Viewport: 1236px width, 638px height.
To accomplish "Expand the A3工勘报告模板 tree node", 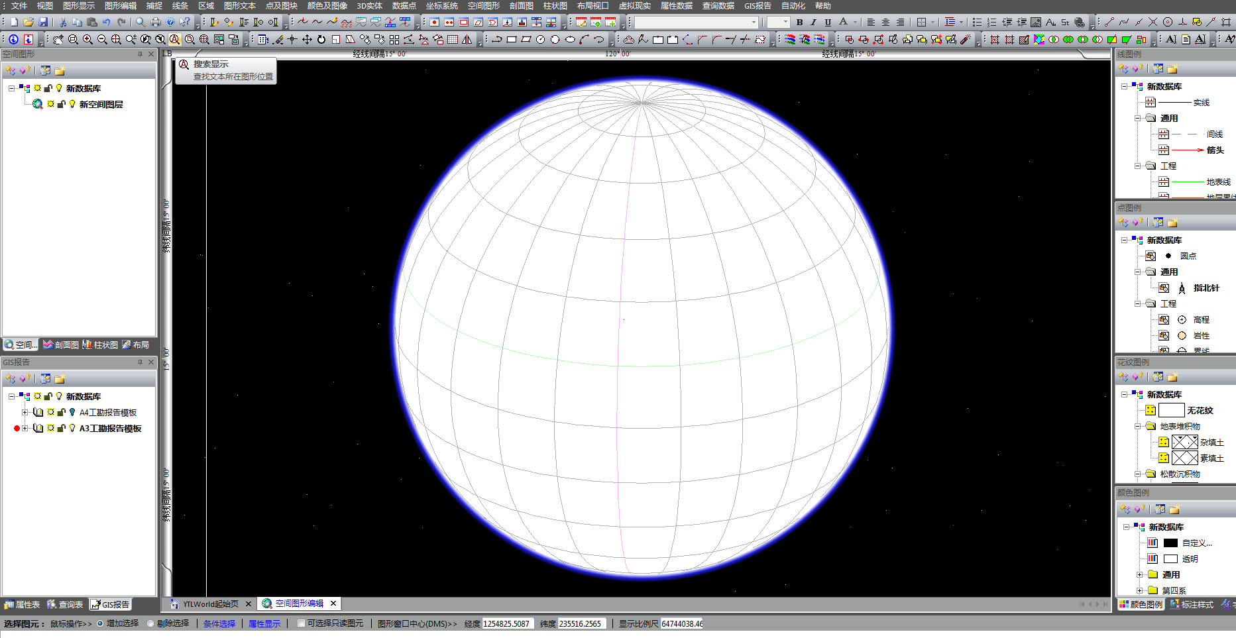I will [25, 428].
